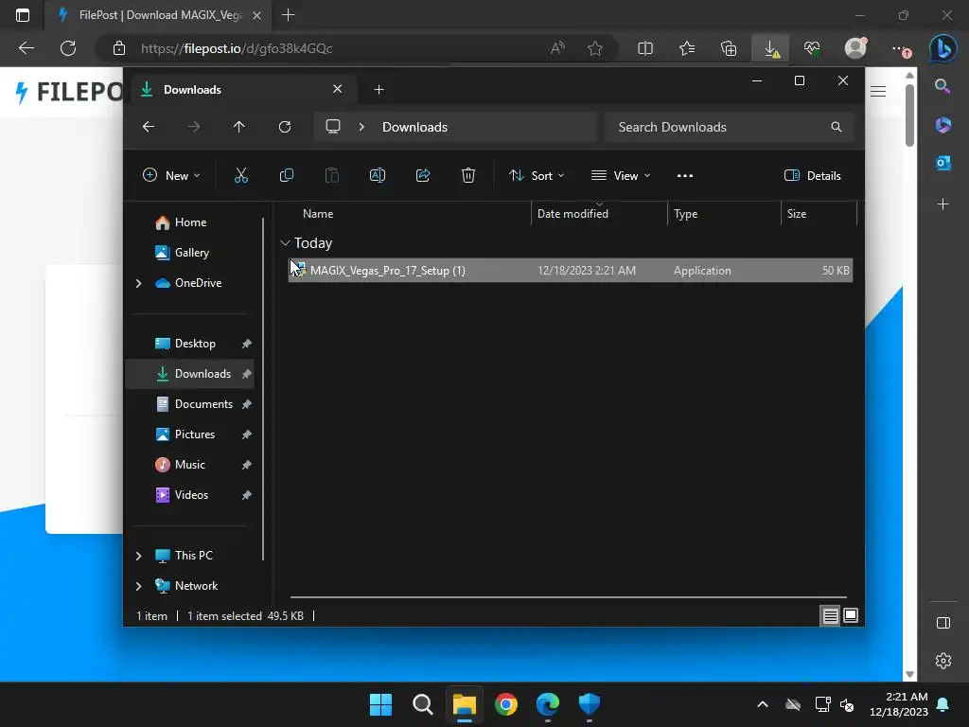
Task: Click the Delete trash can icon
Action: tap(468, 175)
